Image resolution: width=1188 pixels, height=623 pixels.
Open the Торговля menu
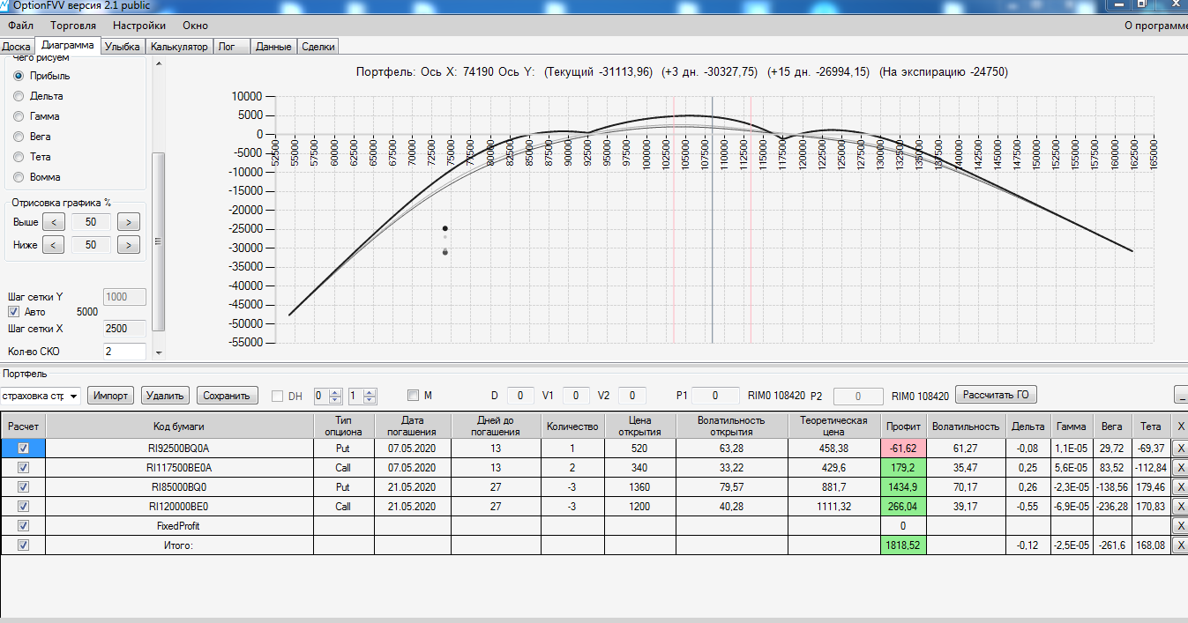[73, 26]
